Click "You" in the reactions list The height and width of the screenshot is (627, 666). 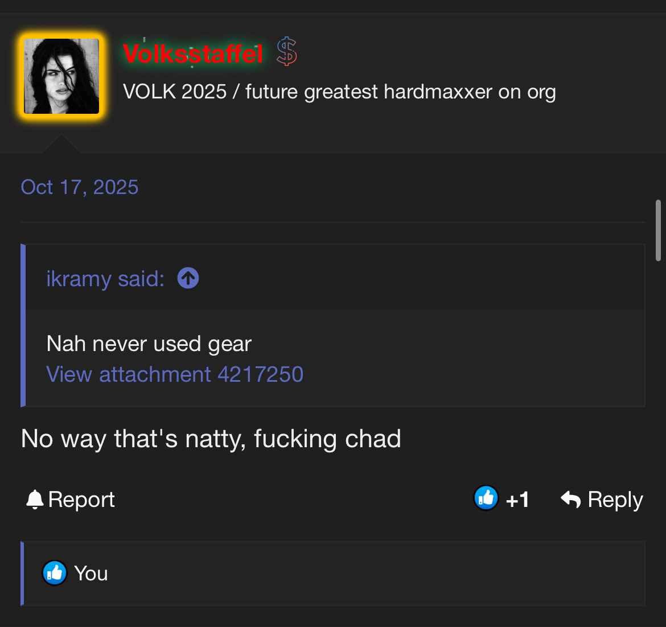coord(91,574)
